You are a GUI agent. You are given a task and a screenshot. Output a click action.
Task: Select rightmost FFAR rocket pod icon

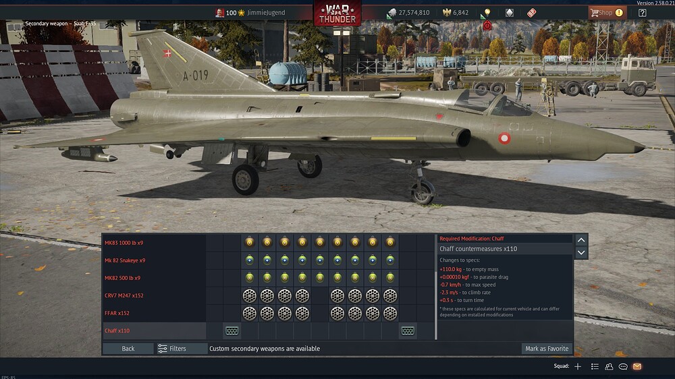pyautogui.click(x=390, y=313)
